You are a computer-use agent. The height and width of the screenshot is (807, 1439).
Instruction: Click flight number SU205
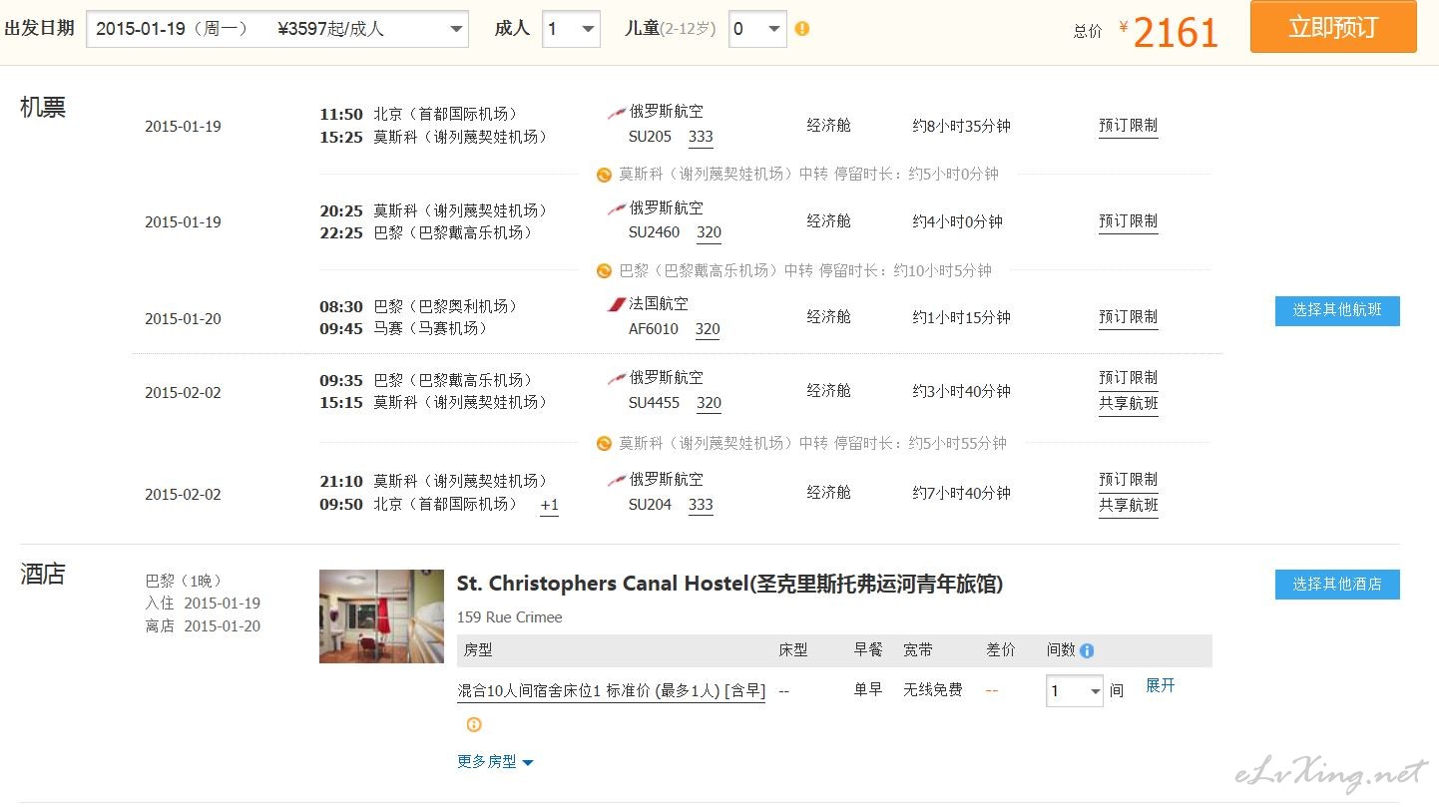click(650, 137)
